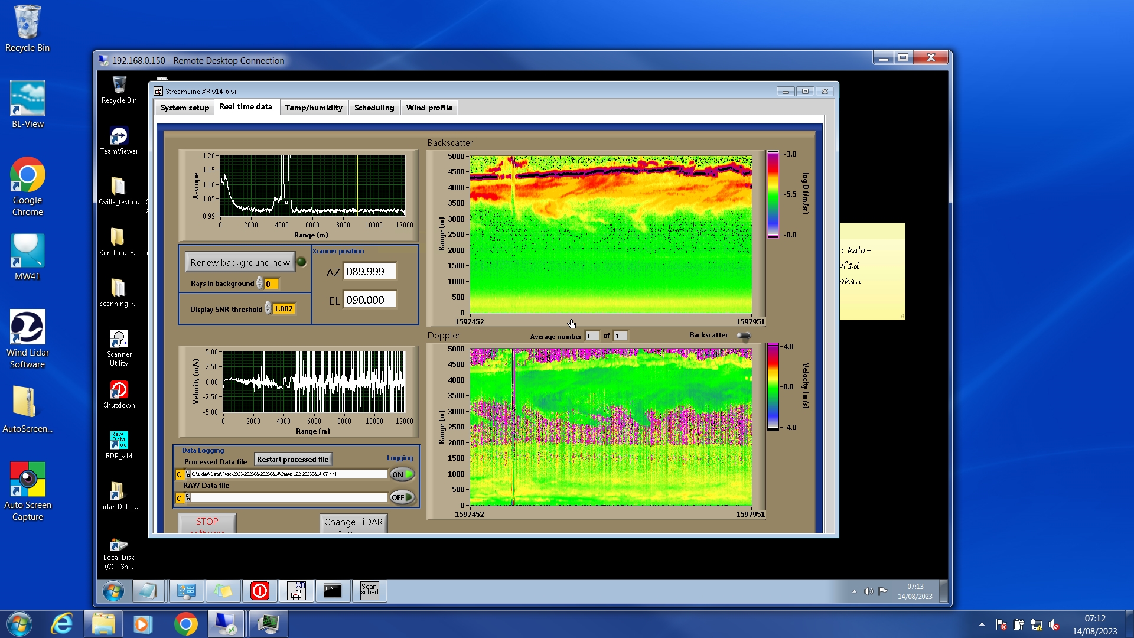This screenshot has width=1134, height=638.
Task: Open the Temp/humidity tab
Action: tap(313, 108)
